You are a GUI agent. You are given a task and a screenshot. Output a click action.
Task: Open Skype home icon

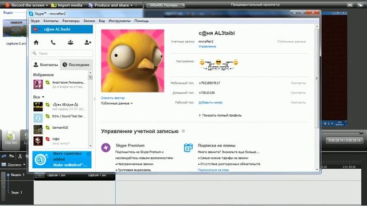point(36,42)
